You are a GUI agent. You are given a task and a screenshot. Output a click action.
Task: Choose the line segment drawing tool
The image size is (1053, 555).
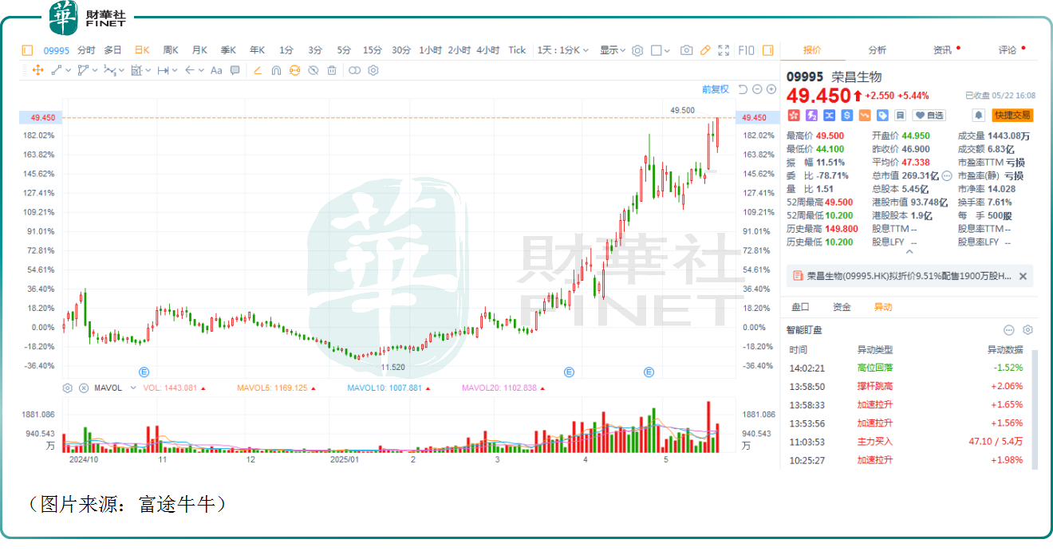(x=57, y=70)
